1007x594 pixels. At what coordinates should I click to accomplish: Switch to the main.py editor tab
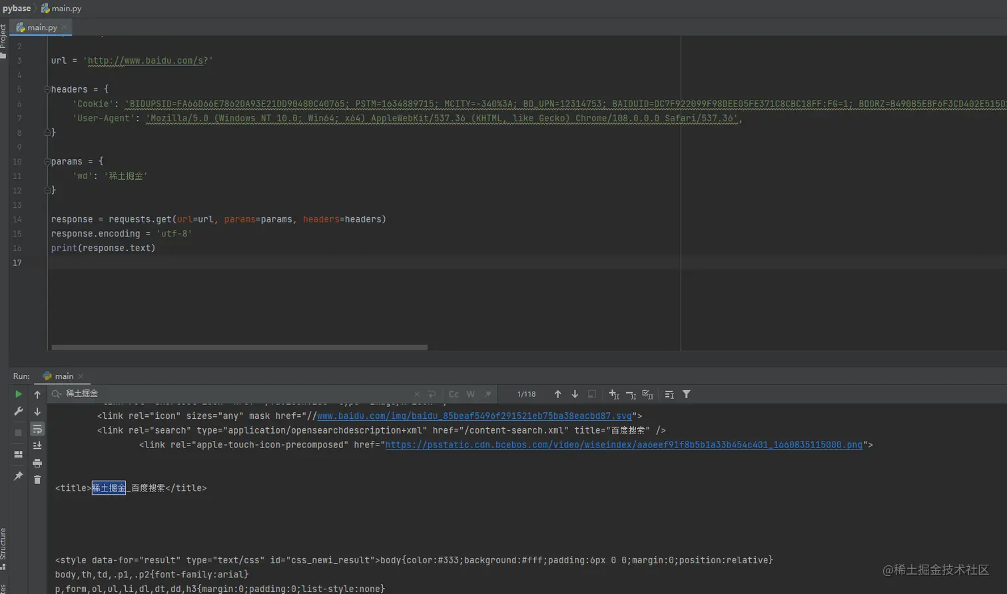pyautogui.click(x=42, y=27)
